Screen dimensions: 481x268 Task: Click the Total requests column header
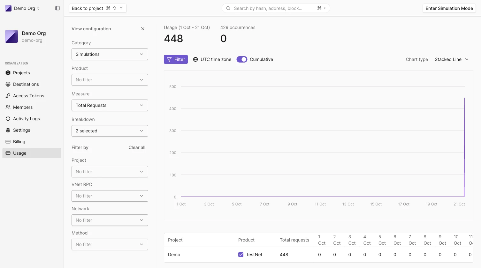(294, 240)
